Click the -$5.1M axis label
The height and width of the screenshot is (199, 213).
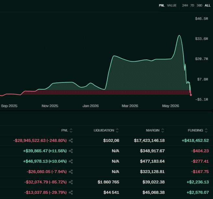click(202, 100)
